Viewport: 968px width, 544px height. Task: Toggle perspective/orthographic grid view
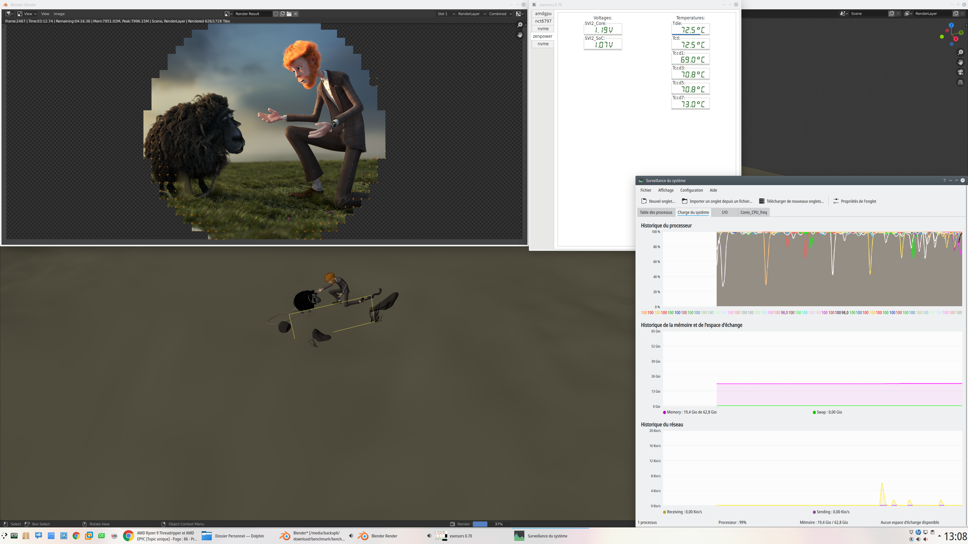[960, 82]
